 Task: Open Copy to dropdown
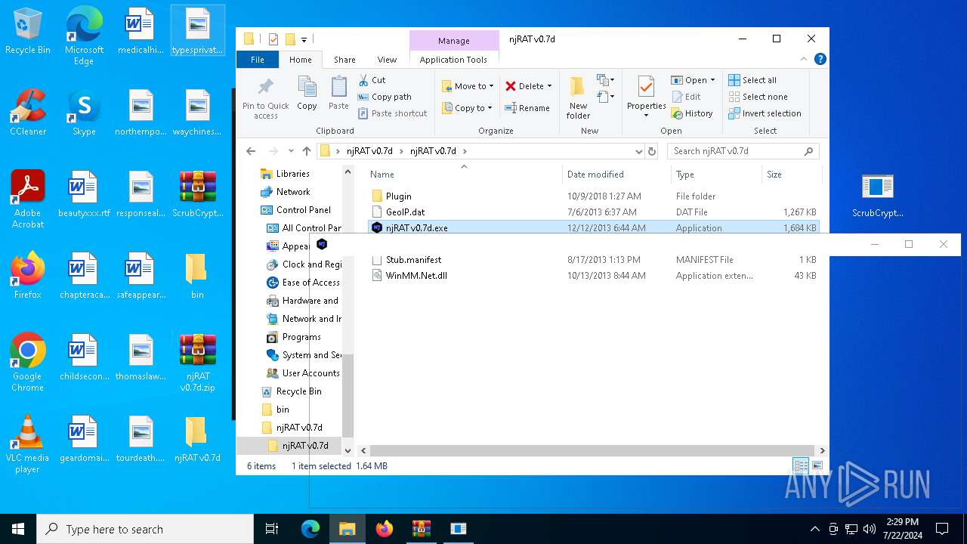point(468,108)
